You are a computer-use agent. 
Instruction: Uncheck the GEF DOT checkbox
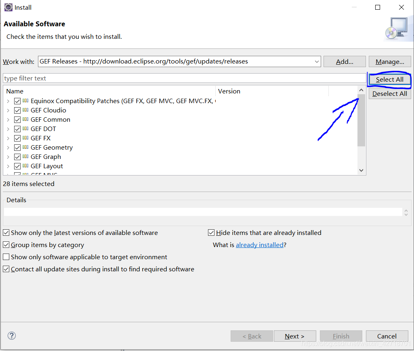[x=17, y=129]
